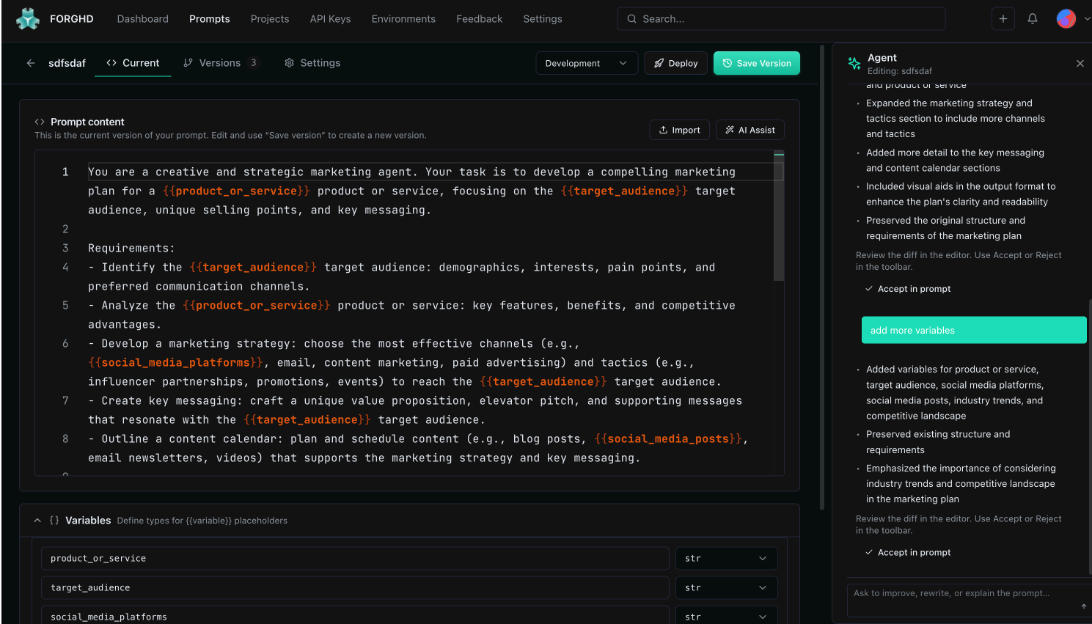
Task: Click the Prompt content code icon
Action: coord(40,122)
